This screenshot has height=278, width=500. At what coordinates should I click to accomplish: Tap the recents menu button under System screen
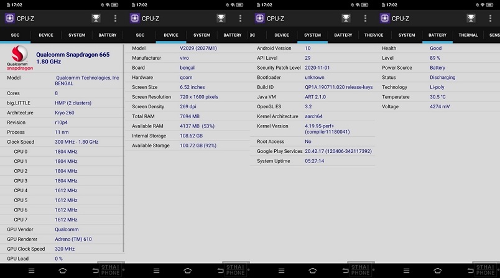click(x=281, y=271)
